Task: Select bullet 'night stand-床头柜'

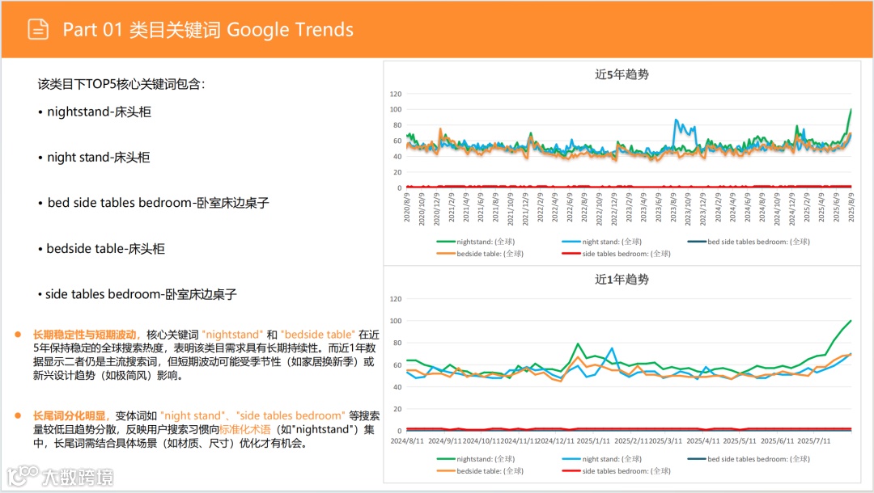Action: pos(99,158)
